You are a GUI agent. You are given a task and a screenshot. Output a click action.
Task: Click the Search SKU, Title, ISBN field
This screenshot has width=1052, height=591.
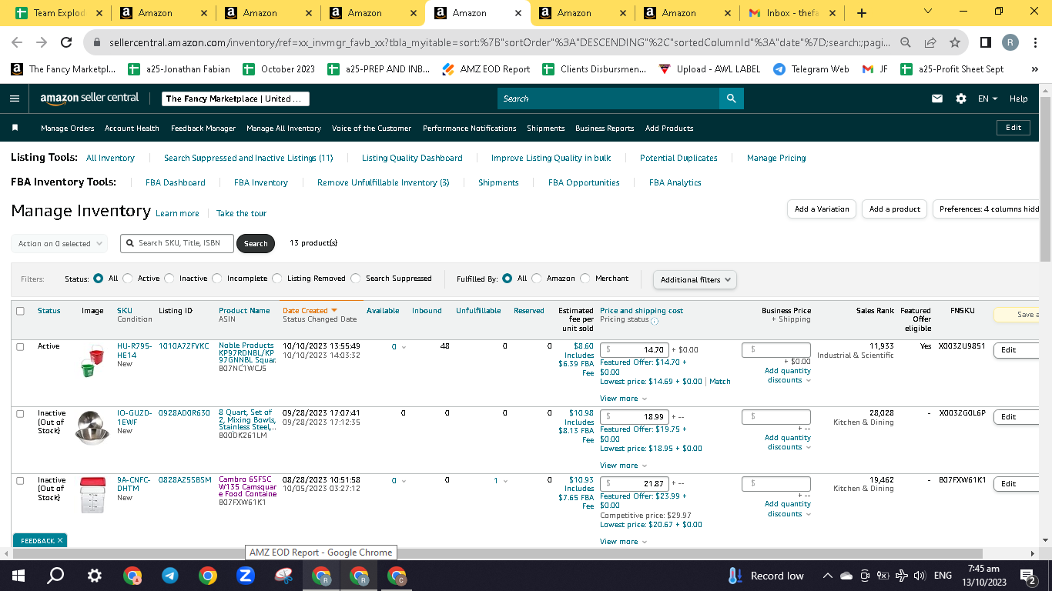pos(176,243)
